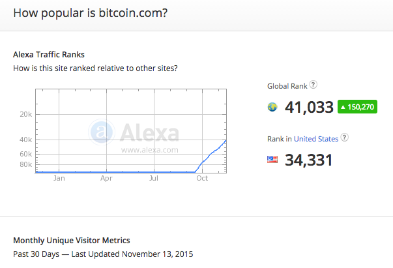Image resolution: width=393 pixels, height=268 pixels.
Task: Click the Apr label on chart axis
Action: tap(106, 178)
